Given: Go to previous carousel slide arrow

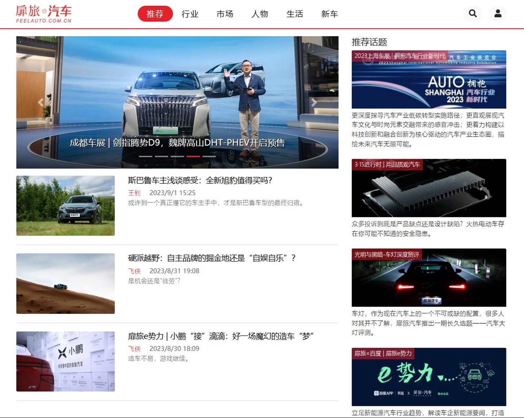Looking at the screenshot, I should coord(41,102).
